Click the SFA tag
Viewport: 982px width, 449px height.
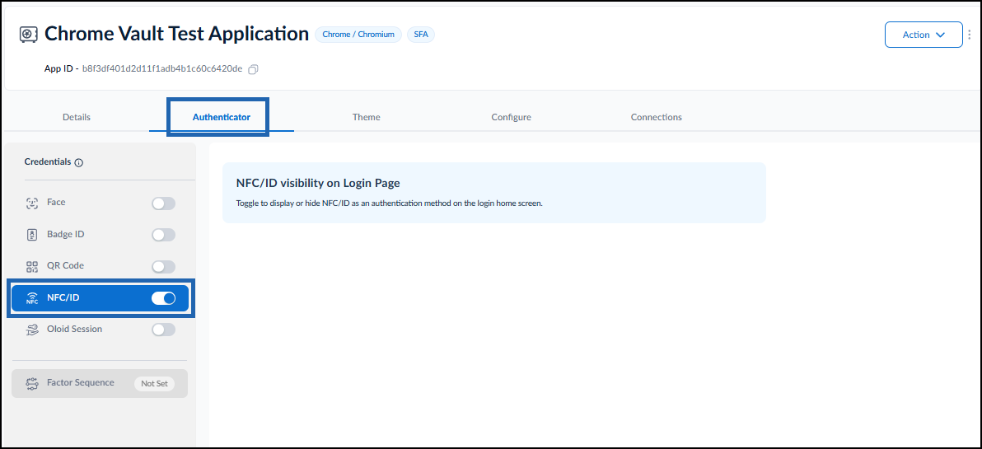(x=421, y=35)
